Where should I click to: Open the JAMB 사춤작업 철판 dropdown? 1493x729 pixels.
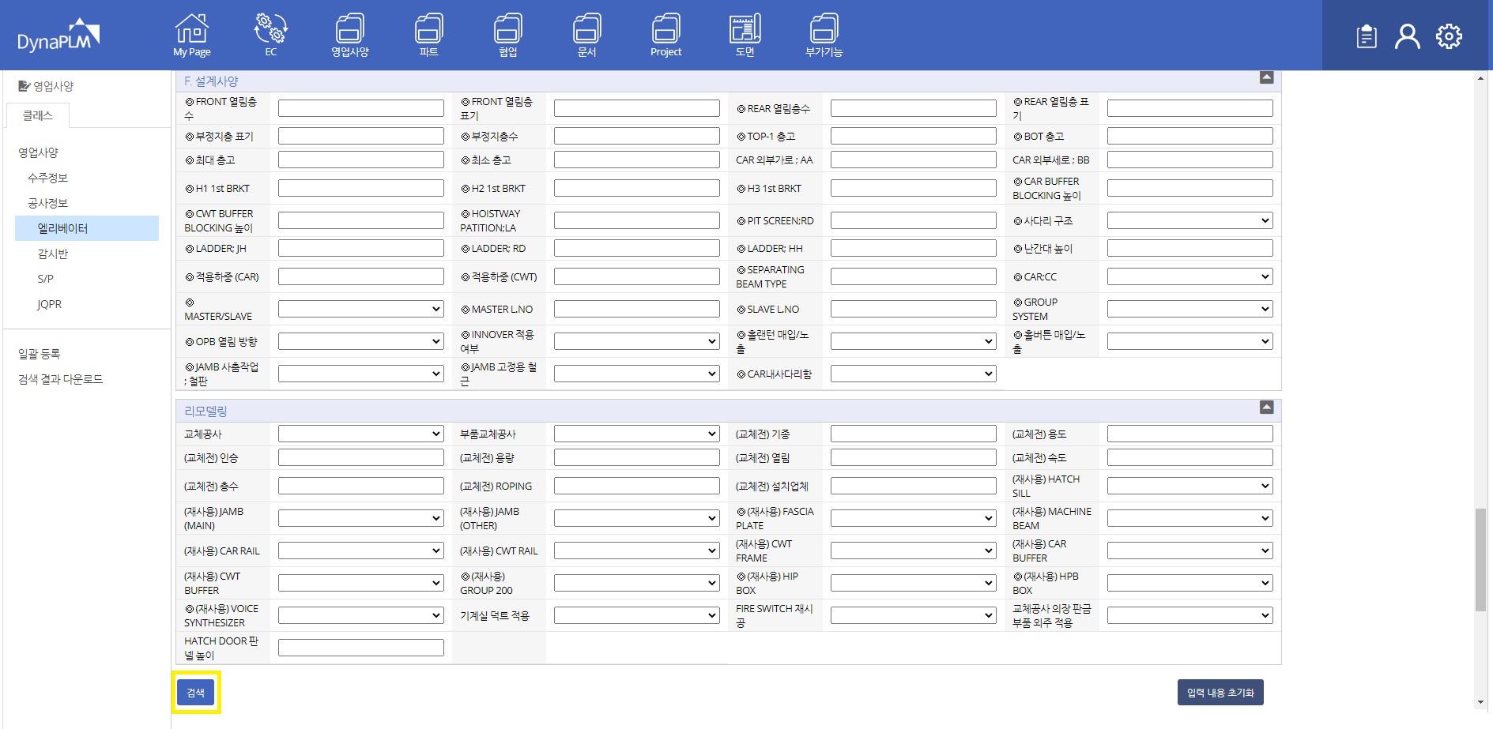361,374
